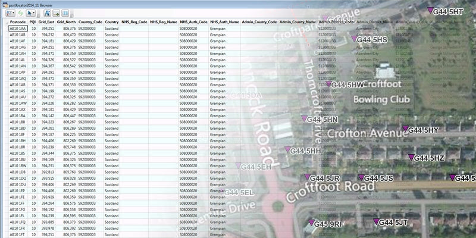Click the postcode cell AB10 1FQ
The height and width of the screenshot is (238, 476).
18,222
